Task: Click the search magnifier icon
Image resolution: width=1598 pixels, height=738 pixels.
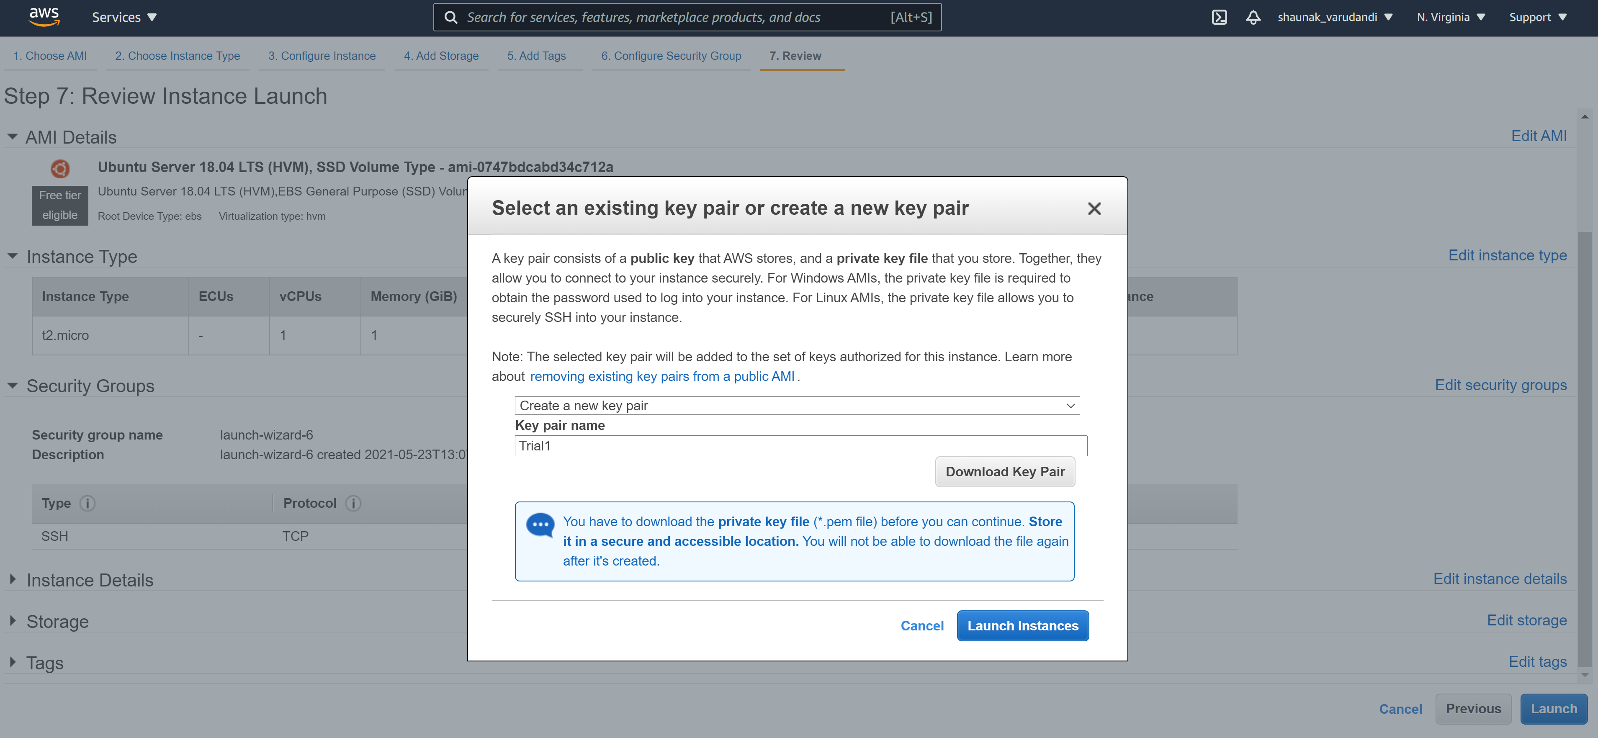Action: 451,17
